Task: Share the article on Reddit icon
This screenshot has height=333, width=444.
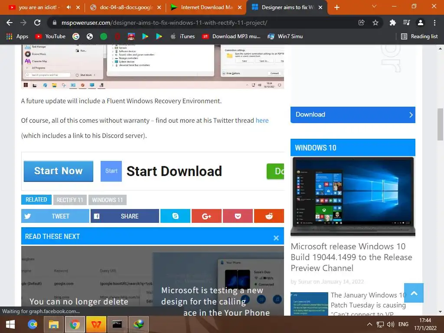Action: (269, 216)
